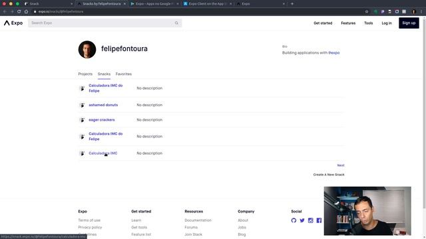Open Feature list in the footer
This screenshot has height=239, width=426.
[141, 234]
